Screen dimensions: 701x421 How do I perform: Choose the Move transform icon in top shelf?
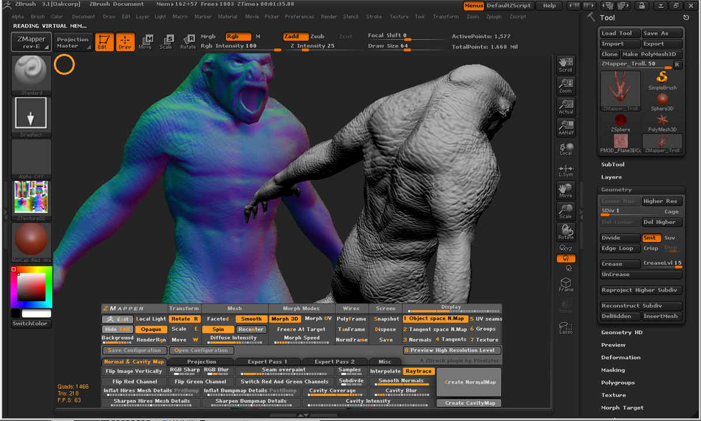pos(145,42)
